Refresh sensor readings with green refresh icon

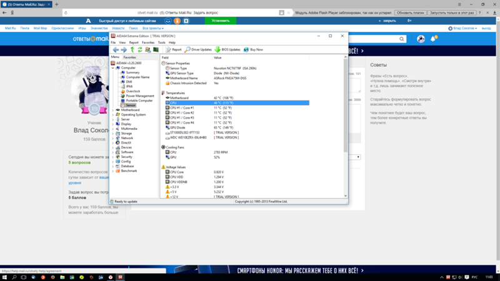[x=139, y=50]
